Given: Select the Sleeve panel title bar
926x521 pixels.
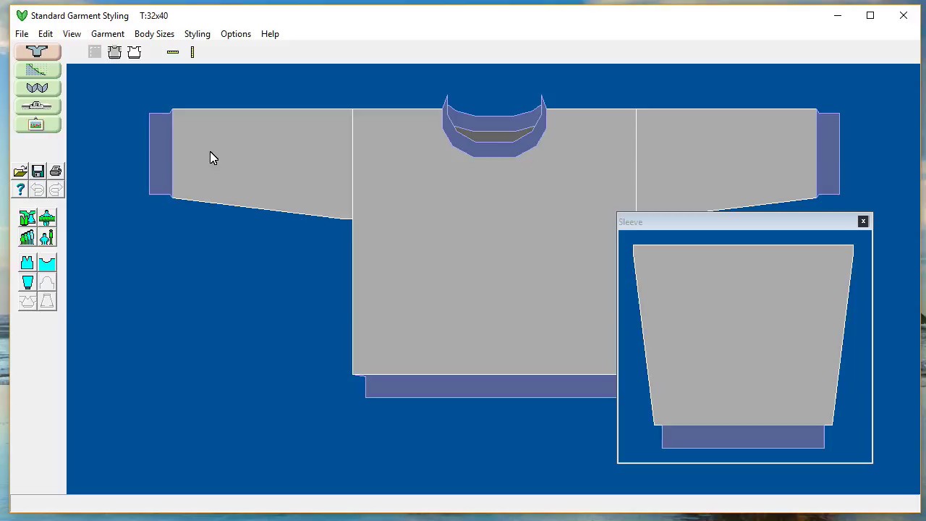Looking at the screenshot, I should (745, 221).
